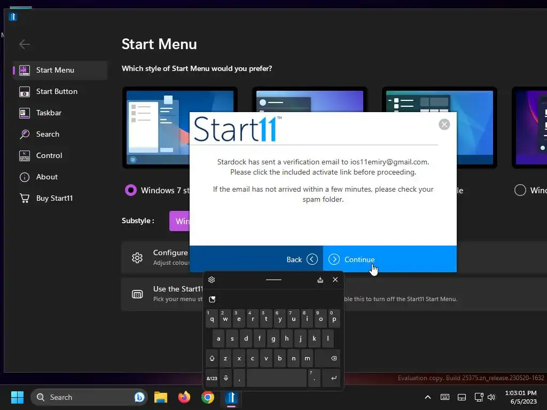Open Bing chat icon in search box

pyautogui.click(x=139, y=397)
